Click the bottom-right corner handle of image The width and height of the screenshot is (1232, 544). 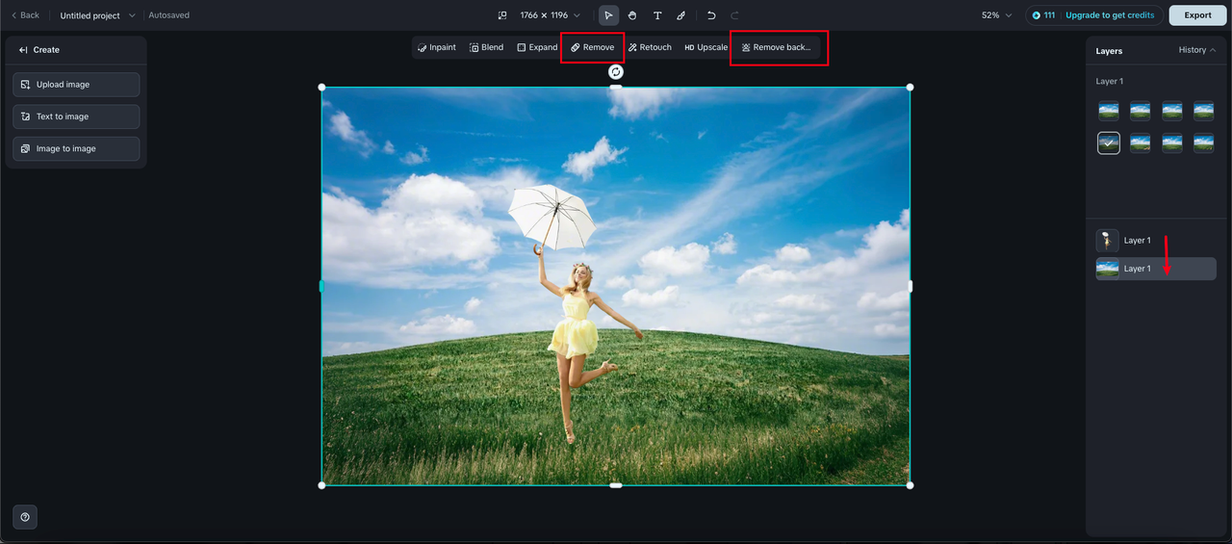pos(910,485)
